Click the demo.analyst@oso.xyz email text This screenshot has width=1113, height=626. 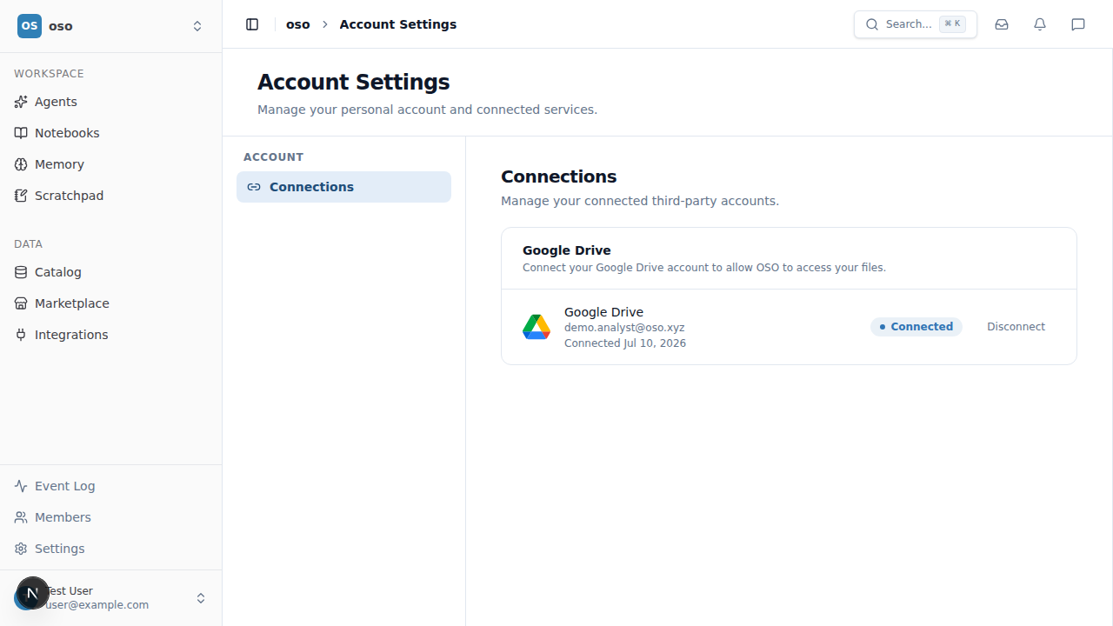[x=624, y=328]
